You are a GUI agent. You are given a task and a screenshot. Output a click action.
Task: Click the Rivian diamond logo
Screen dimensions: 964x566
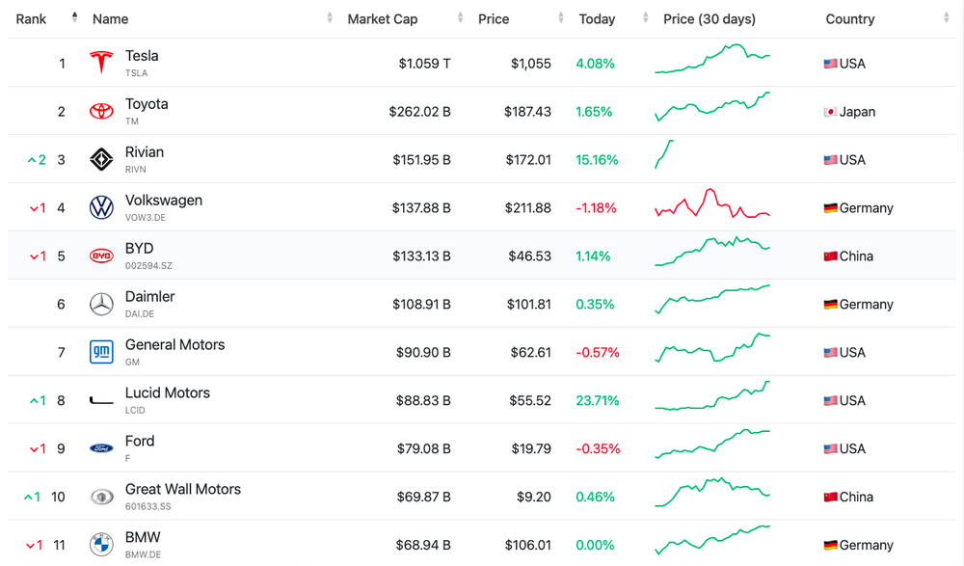[x=101, y=159]
